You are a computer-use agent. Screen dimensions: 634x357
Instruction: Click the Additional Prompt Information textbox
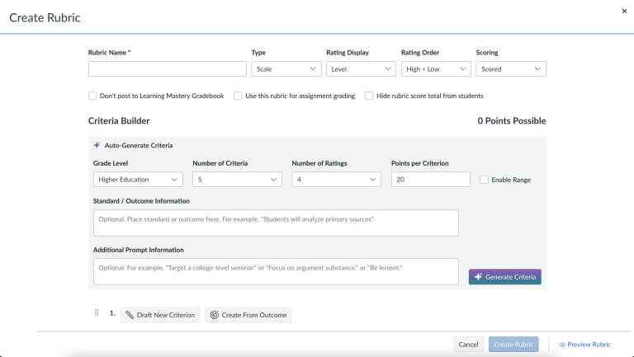coord(276,271)
